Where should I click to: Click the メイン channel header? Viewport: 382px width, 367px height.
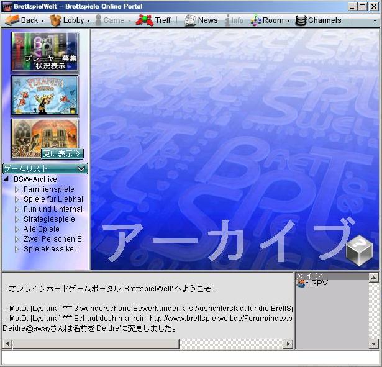coord(332,276)
